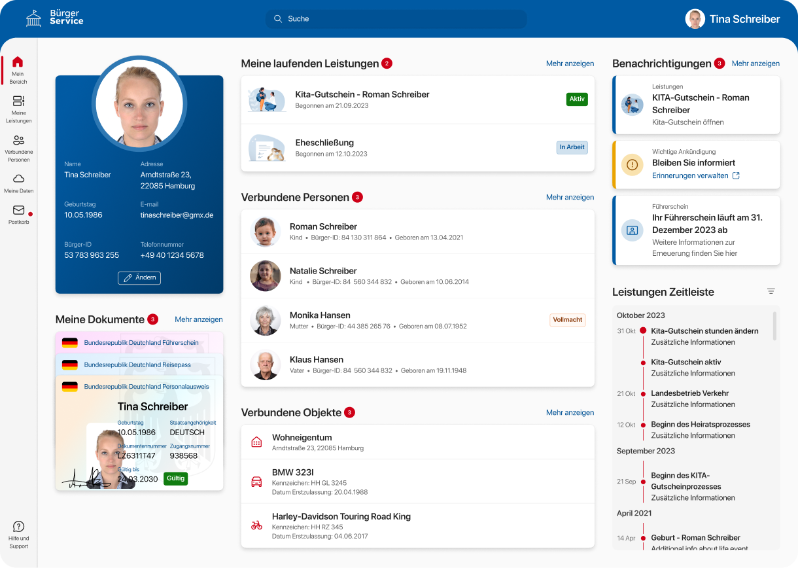
Task: Click Kita-Gutschein öffnen notification text
Action: coord(688,122)
